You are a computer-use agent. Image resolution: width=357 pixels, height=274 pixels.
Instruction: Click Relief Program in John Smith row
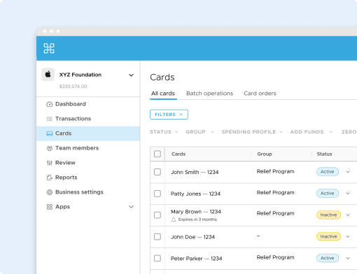[x=275, y=171]
